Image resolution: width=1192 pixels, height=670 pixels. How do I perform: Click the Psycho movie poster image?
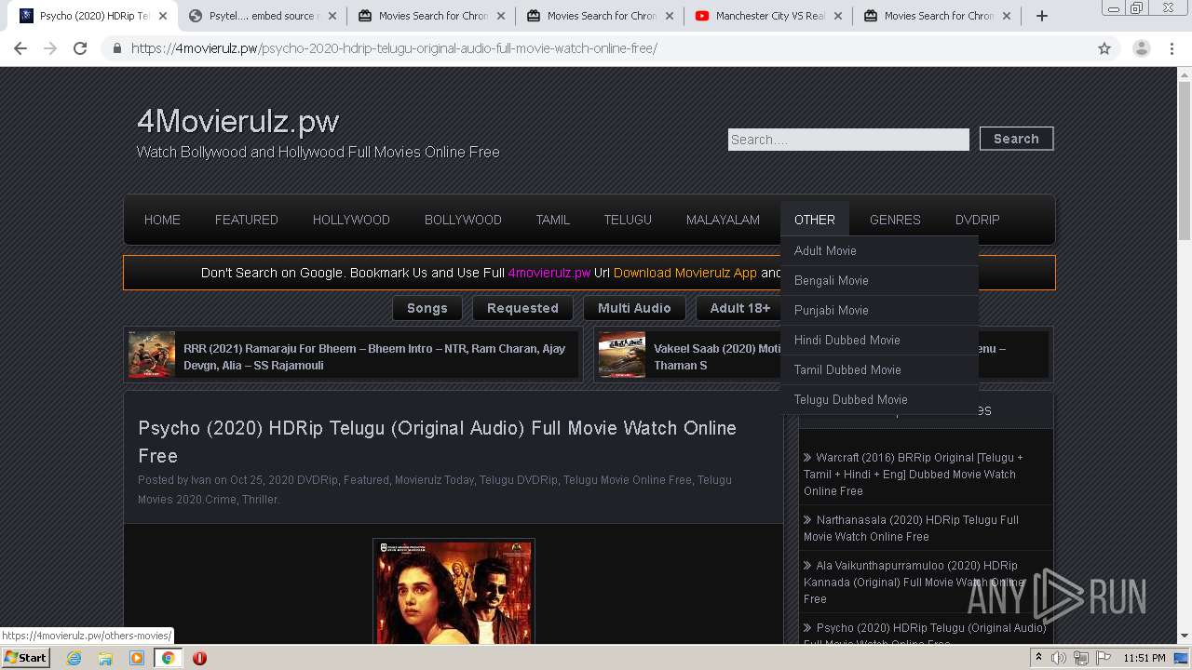coord(454,592)
